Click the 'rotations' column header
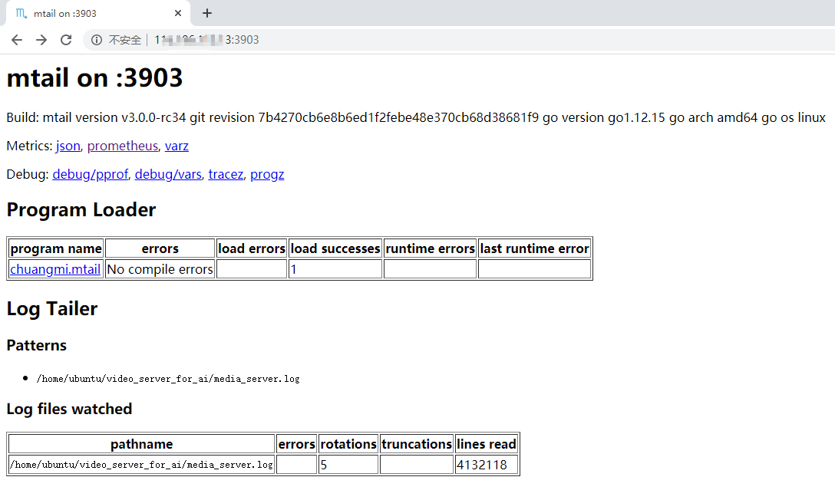 click(348, 444)
